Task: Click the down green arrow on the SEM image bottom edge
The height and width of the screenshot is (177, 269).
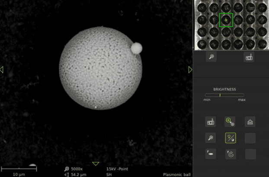Action: (x=96, y=164)
